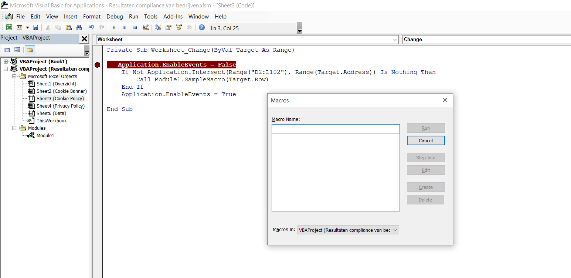Image resolution: width=571 pixels, height=278 pixels.
Task: Expand the VBAProject (Book1) tree node
Action: tap(6, 61)
